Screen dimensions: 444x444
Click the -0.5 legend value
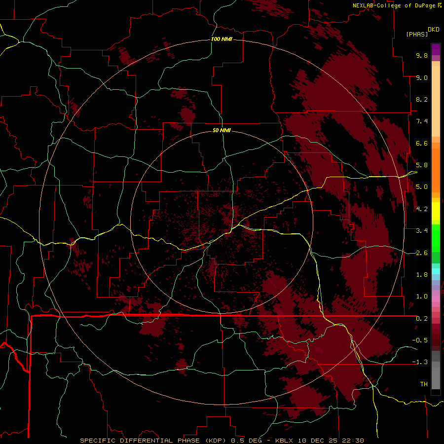coord(420,340)
